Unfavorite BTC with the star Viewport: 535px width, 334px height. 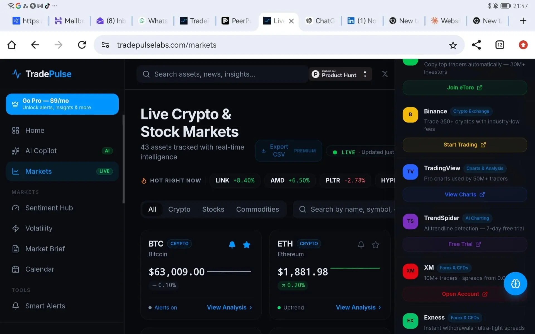[x=246, y=245]
